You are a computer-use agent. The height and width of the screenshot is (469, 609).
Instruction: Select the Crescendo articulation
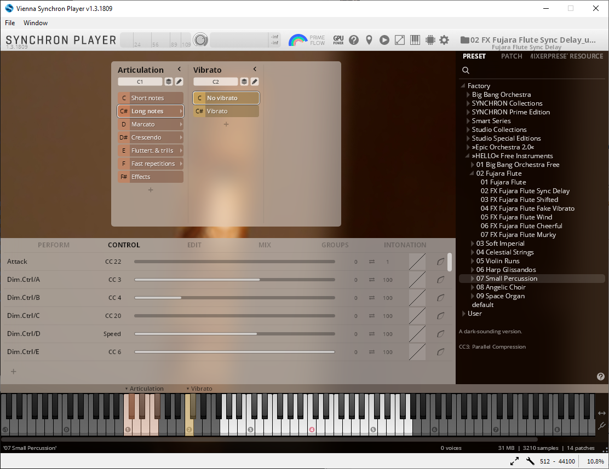click(150, 137)
